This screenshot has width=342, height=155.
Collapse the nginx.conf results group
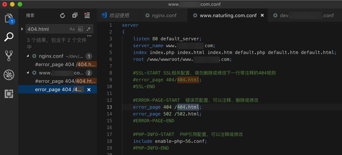pos(28,56)
